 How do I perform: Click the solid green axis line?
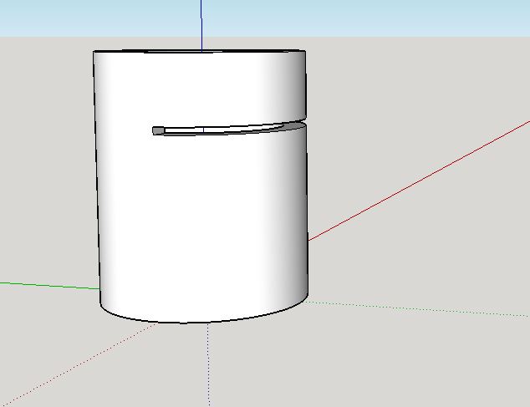[x=49, y=286]
